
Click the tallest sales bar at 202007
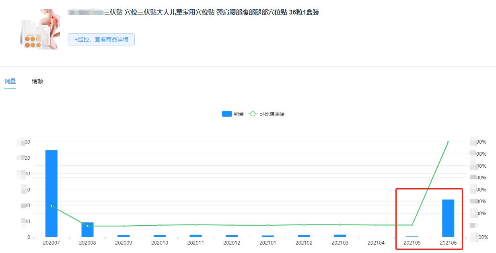(x=51, y=193)
